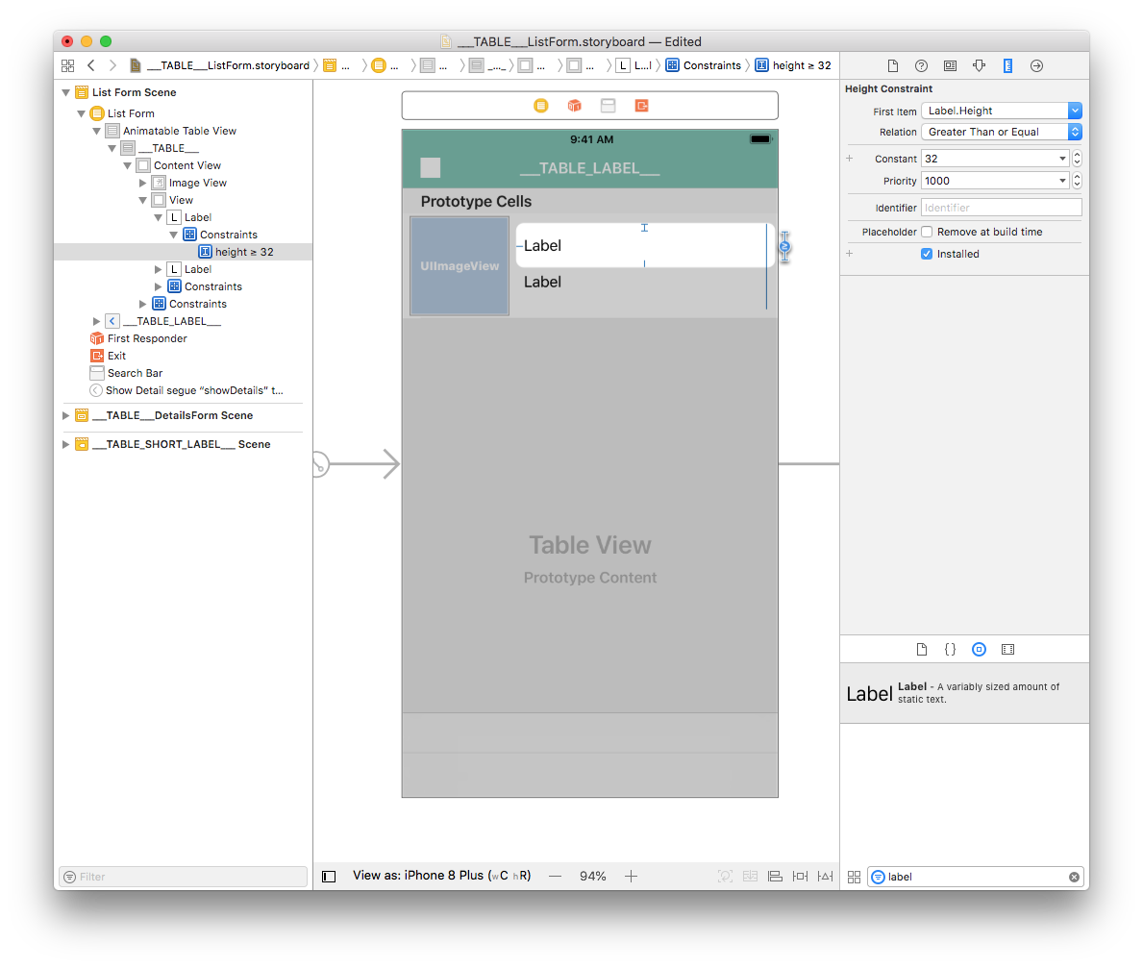Show the Object library
Screen dimensions: 1143x967
[x=979, y=649]
